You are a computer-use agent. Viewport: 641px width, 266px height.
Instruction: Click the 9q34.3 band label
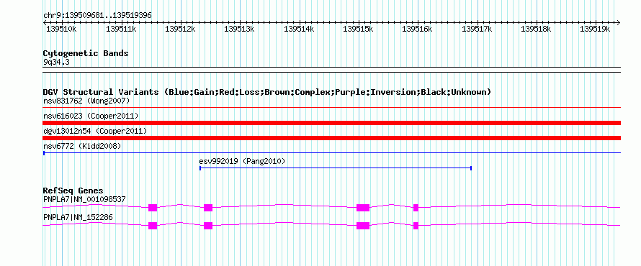[55, 62]
